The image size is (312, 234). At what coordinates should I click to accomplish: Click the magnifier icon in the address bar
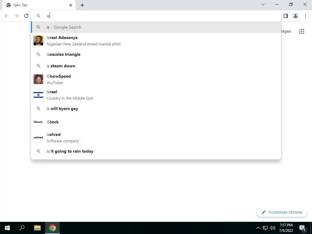pos(38,16)
